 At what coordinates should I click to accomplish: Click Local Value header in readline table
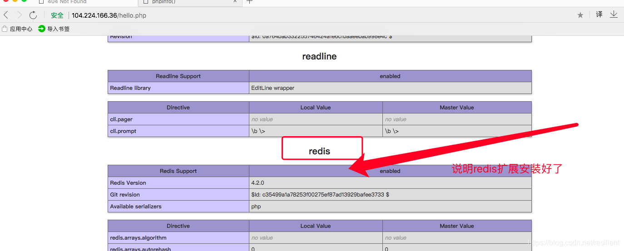point(316,108)
